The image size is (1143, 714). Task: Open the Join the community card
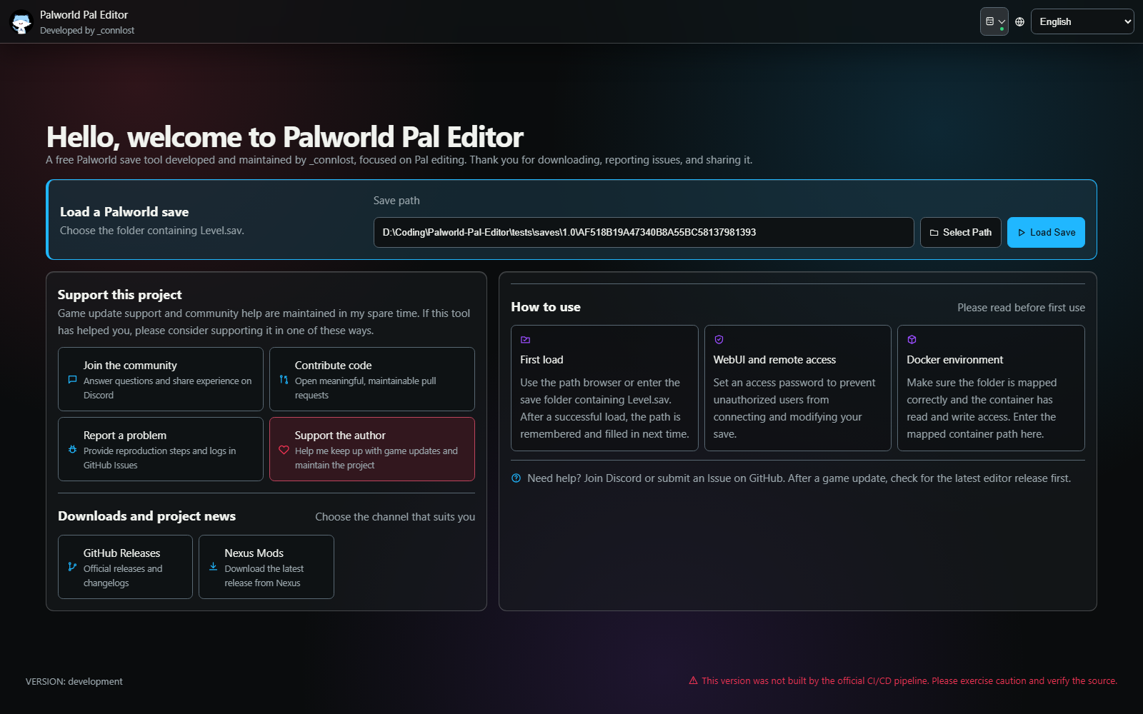point(161,379)
